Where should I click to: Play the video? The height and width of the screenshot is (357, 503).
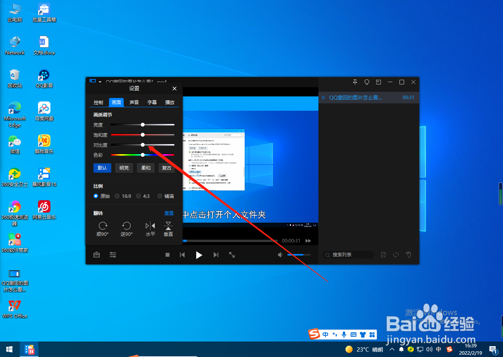click(x=199, y=255)
